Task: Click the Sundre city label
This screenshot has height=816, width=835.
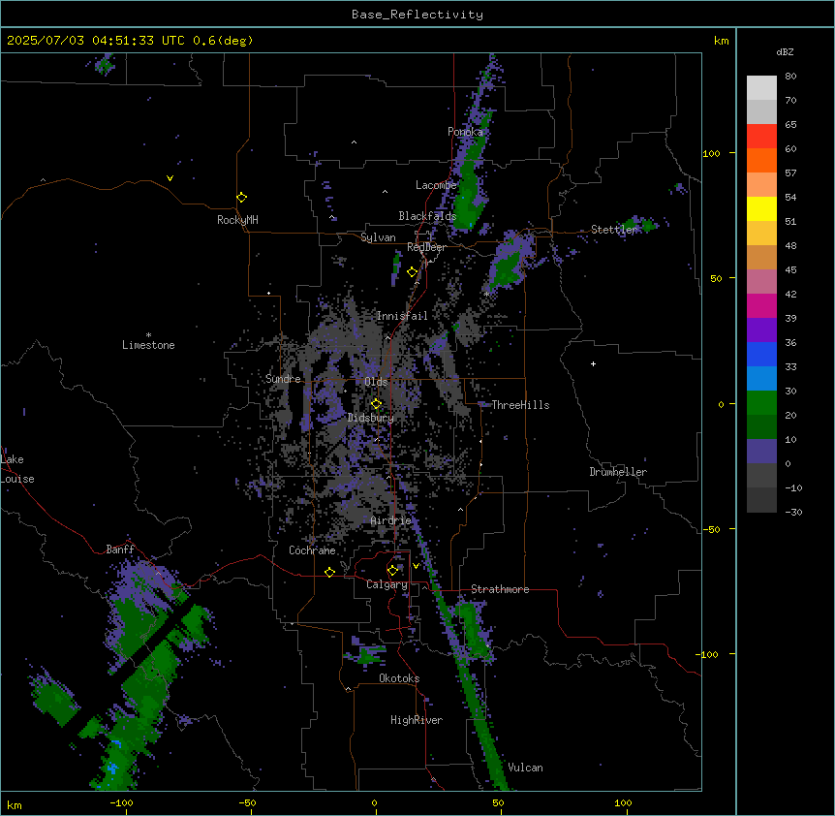Action: point(283,379)
